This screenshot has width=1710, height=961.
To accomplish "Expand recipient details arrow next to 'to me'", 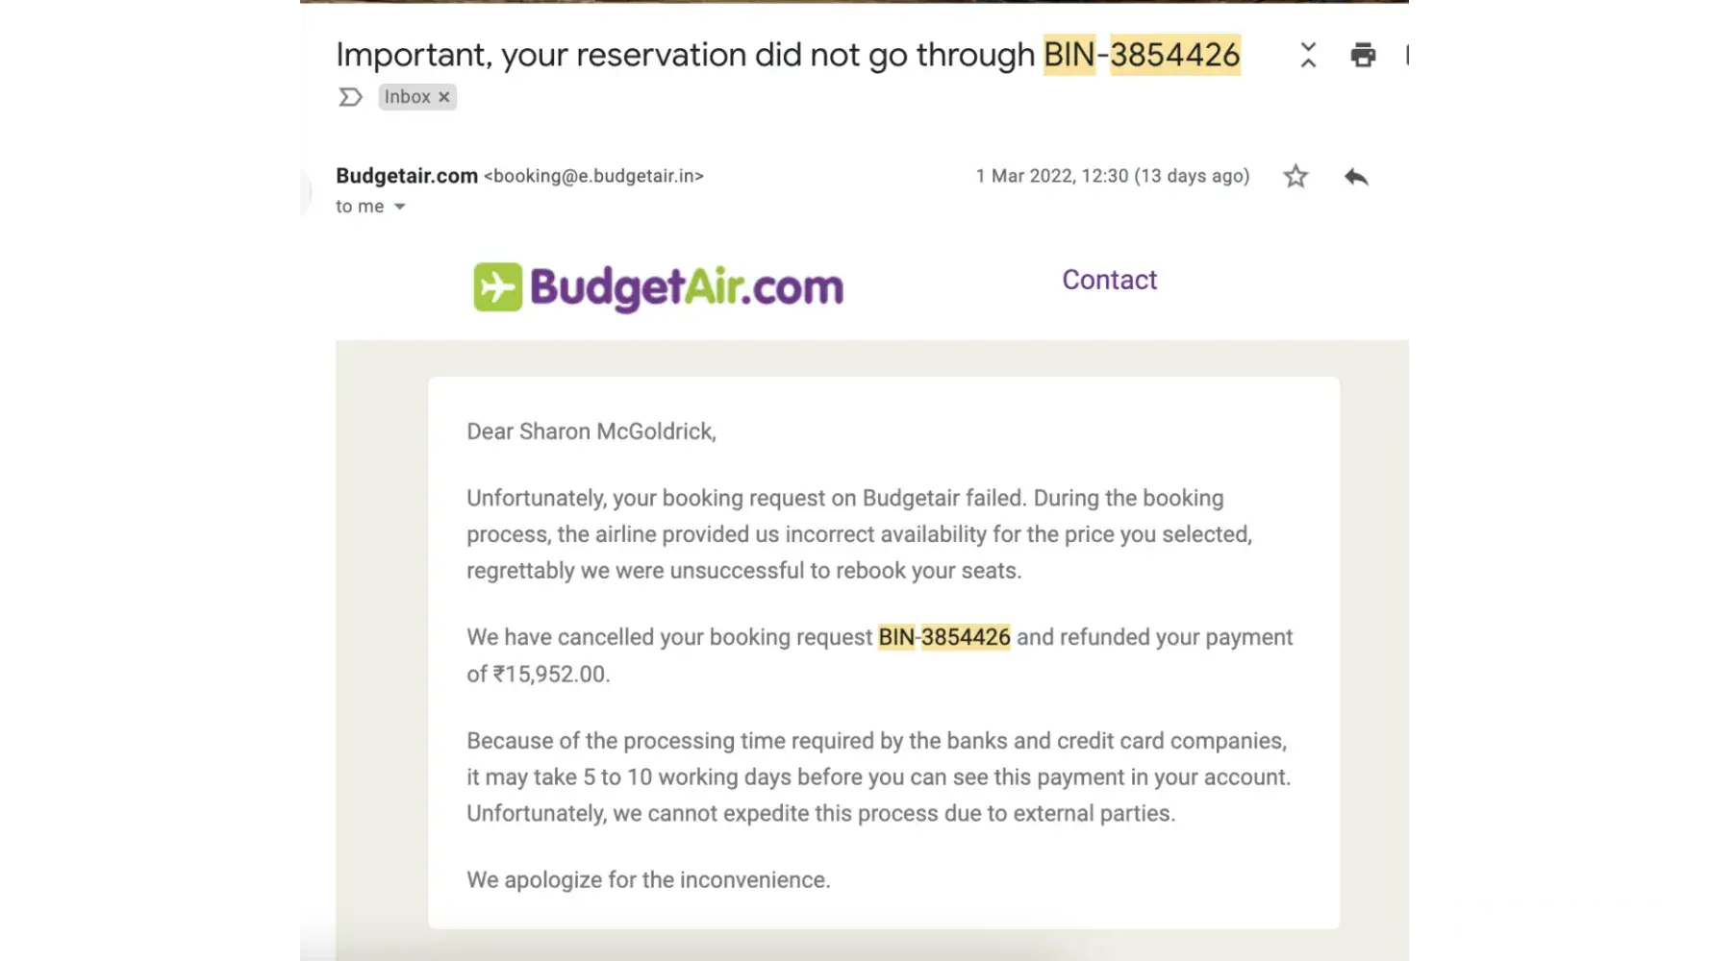I will point(400,207).
